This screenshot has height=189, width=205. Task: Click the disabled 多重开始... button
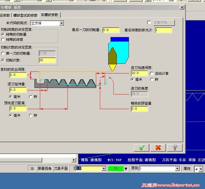tap(164, 23)
